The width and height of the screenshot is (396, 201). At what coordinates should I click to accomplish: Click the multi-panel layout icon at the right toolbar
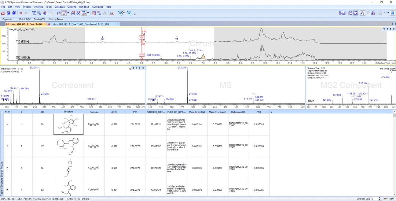click(342, 13)
